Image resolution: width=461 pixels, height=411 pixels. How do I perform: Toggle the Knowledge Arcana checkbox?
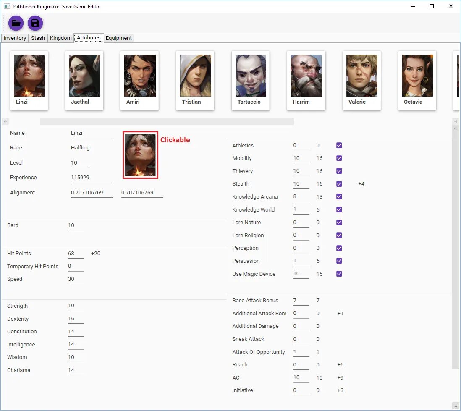pos(339,196)
